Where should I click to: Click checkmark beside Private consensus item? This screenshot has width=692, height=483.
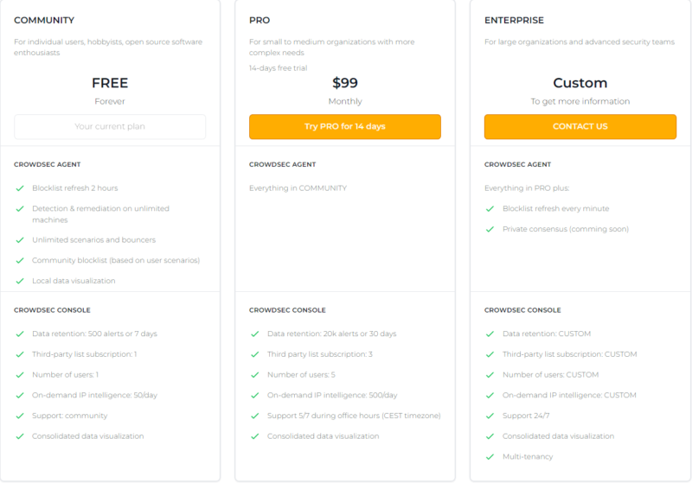(490, 229)
